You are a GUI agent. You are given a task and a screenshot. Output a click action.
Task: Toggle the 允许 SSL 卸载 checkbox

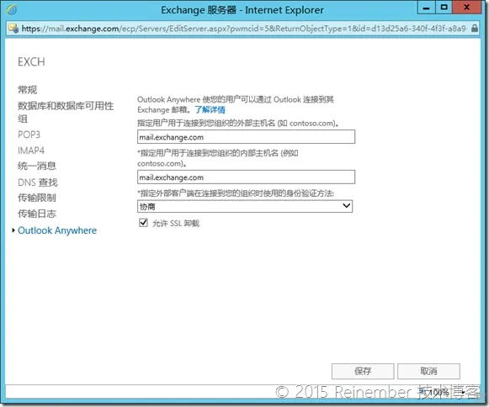(x=143, y=223)
